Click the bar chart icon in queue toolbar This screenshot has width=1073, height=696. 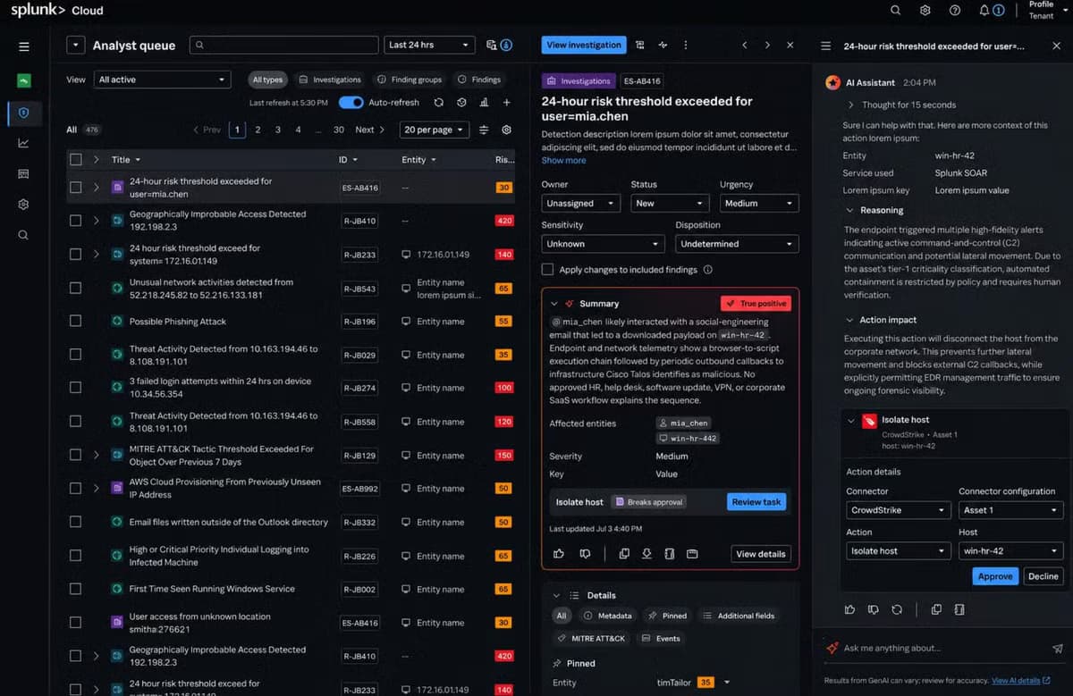(x=484, y=103)
